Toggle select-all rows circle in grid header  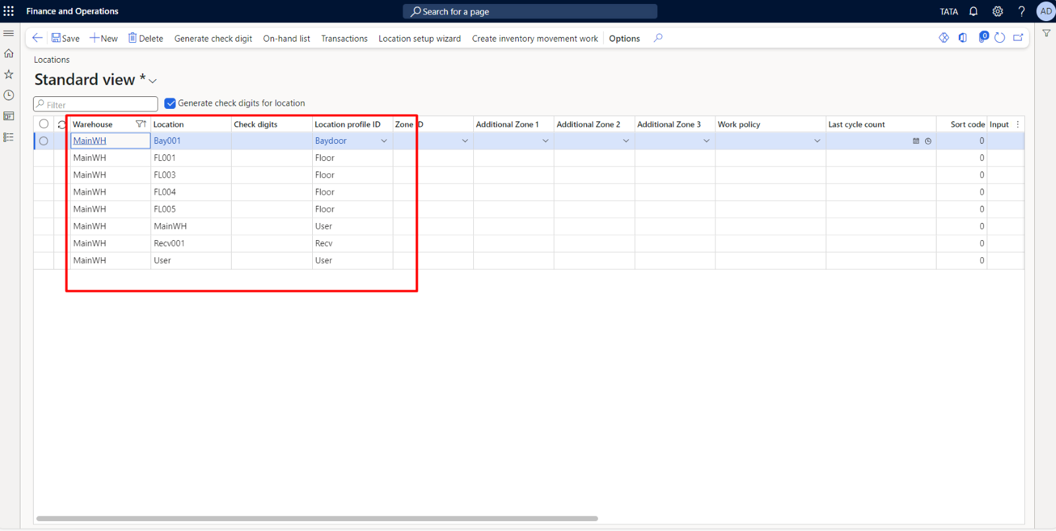(44, 124)
